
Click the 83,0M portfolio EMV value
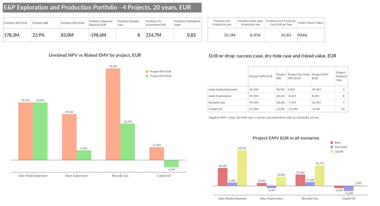67,35
